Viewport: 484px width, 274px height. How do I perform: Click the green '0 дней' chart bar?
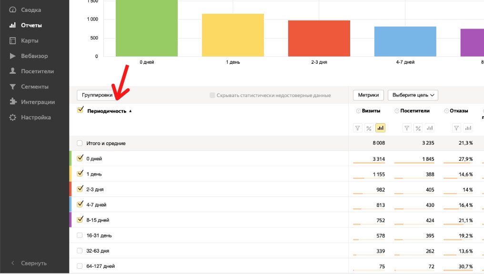click(x=147, y=29)
